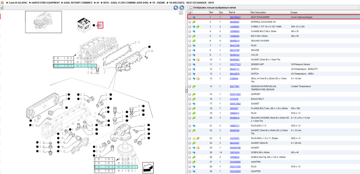Click the select-all circle in table header

pyautogui.click(x=190, y=12)
